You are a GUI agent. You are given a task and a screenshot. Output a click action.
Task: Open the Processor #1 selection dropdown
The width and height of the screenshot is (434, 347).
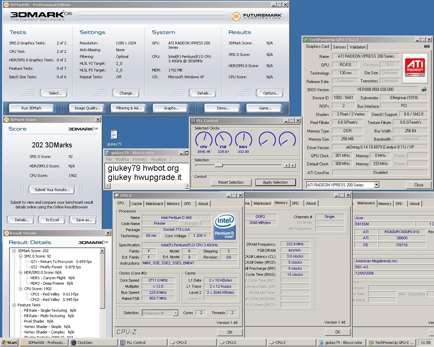pos(175,313)
